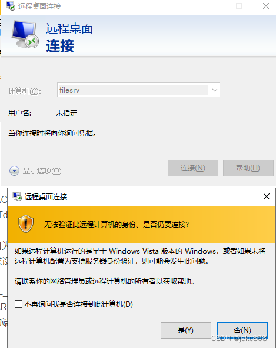Click the yellow warning shield icon
This screenshot has width=276, height=348.
tap(26, 224)
